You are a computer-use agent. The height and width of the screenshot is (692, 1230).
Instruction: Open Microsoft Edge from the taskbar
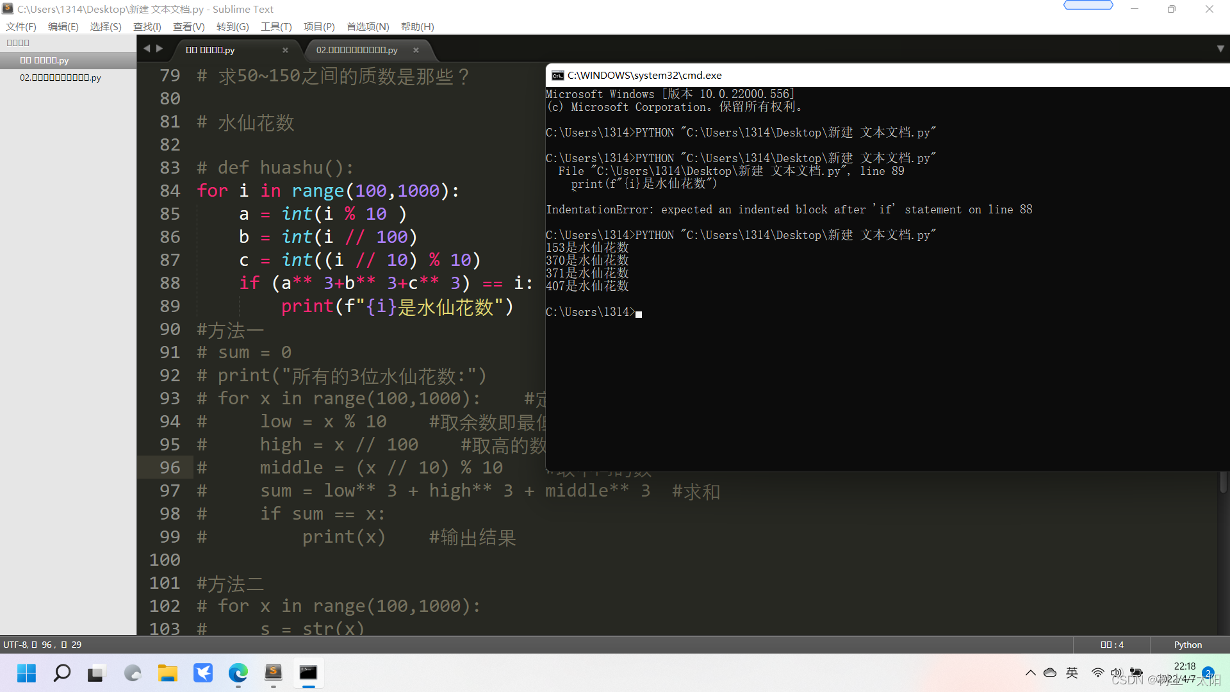(x=238, y=673)
